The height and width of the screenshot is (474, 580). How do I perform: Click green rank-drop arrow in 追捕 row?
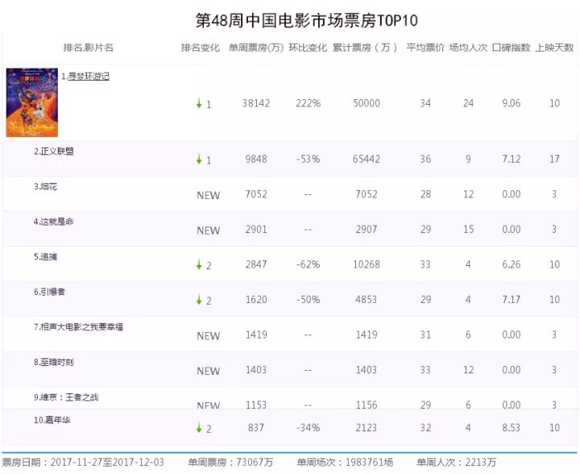click(199, 265)
